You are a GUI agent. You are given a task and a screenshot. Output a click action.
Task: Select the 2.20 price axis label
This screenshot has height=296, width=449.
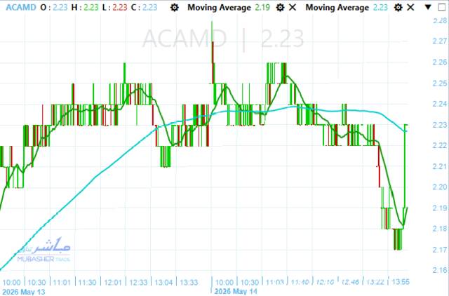tap(440, 187)
